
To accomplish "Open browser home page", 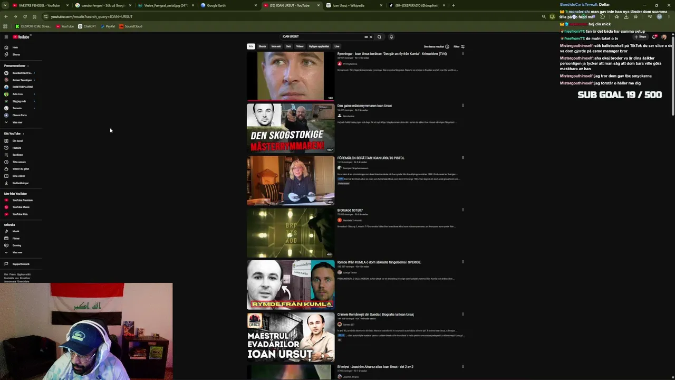I will [x=34, y=16].
